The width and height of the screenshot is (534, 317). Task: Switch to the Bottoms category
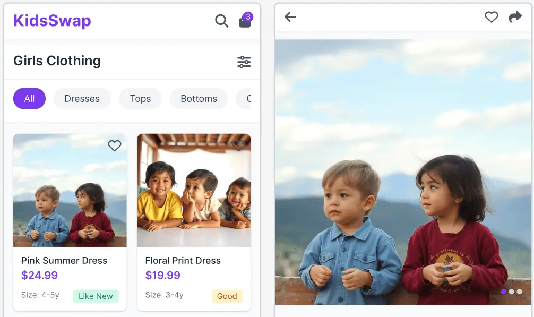(x=199, y=99)
